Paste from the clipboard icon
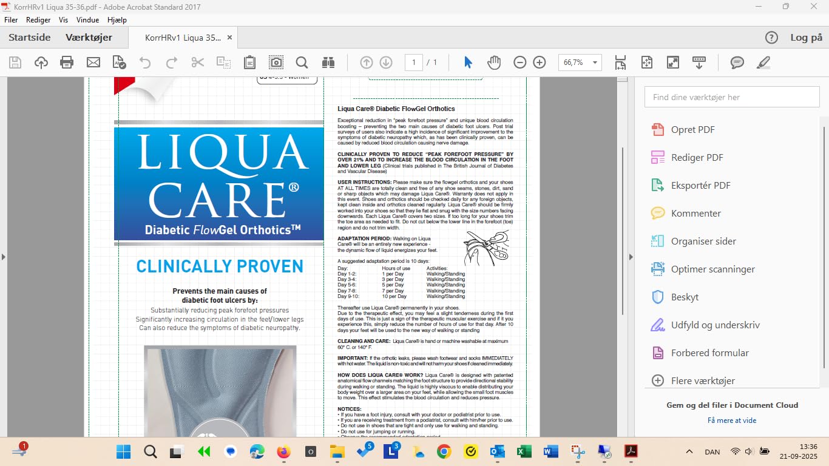The height and width of the screenshot is (466, 829). [x=249, y=62]
